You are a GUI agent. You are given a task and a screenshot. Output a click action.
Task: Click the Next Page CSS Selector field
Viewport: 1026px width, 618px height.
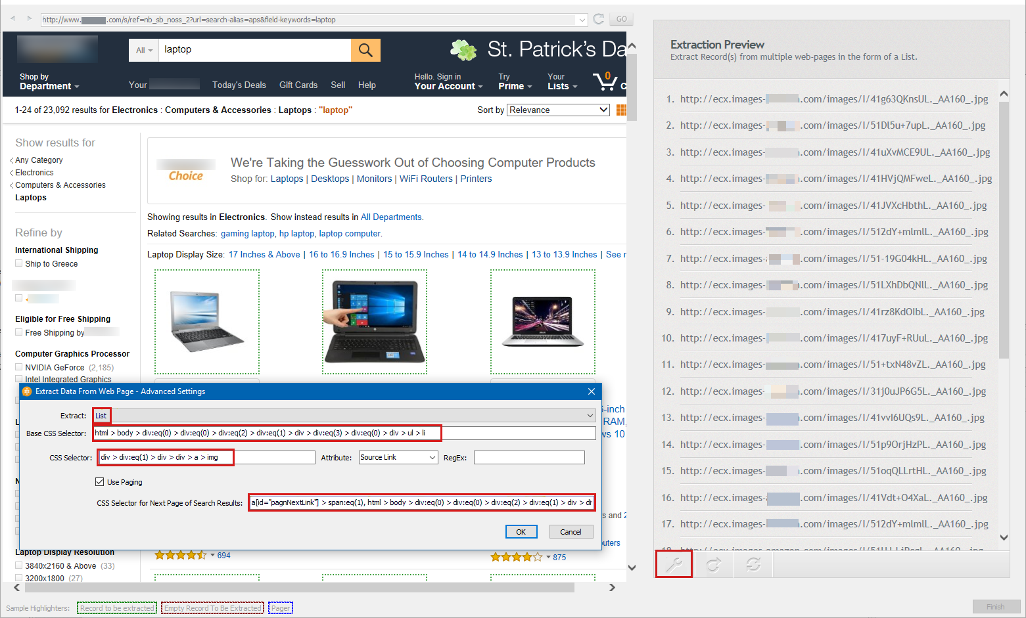tap(422, 502)
